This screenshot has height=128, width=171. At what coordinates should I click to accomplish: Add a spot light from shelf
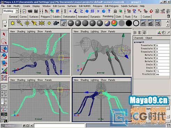(x=34, y=23)
